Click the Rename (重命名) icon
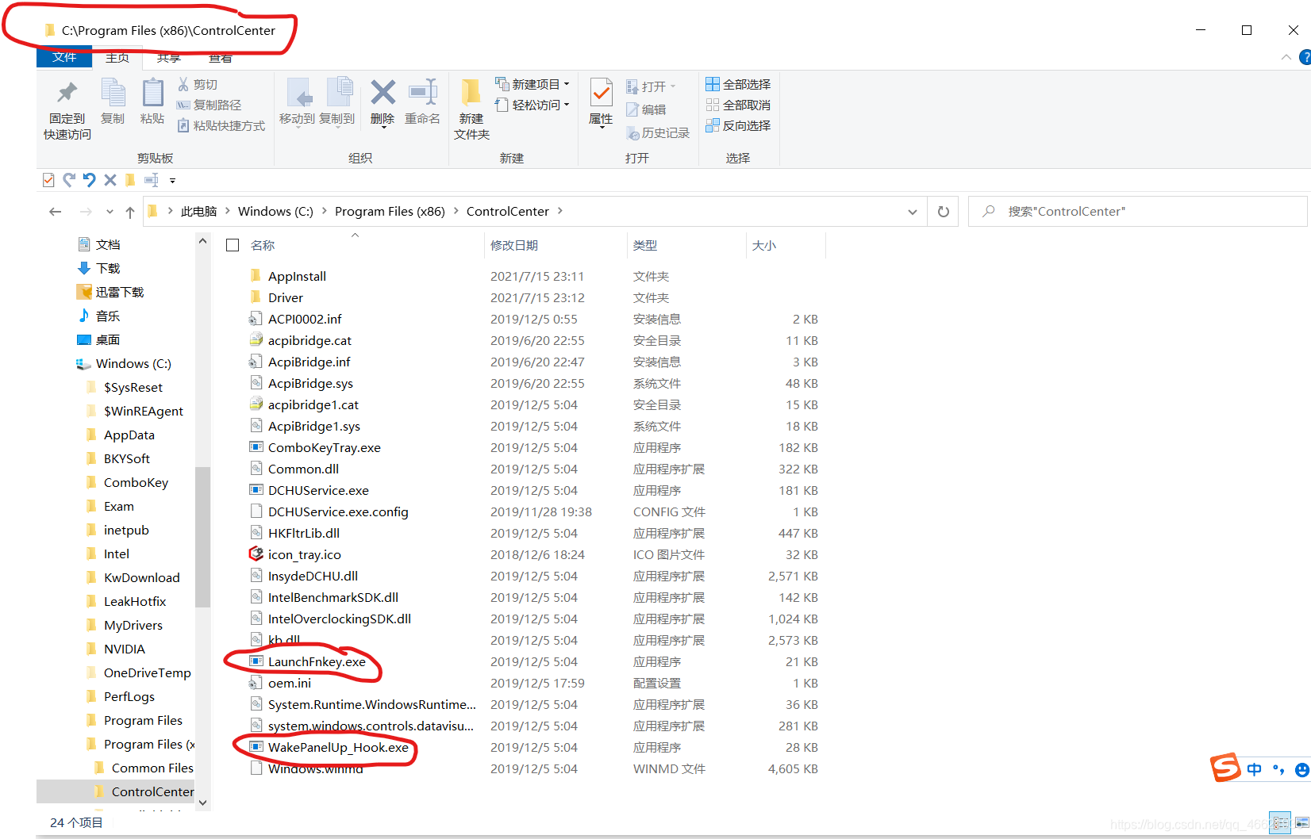1311x839 pixels. 423,92
